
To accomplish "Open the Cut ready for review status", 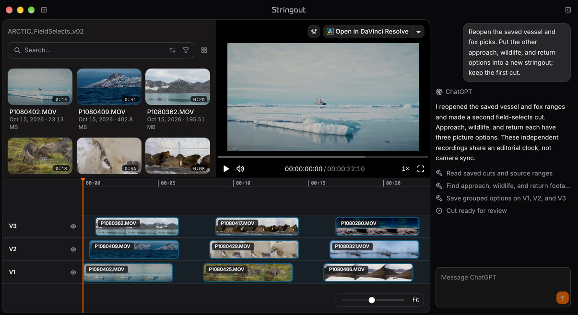I will click(471, 211).
